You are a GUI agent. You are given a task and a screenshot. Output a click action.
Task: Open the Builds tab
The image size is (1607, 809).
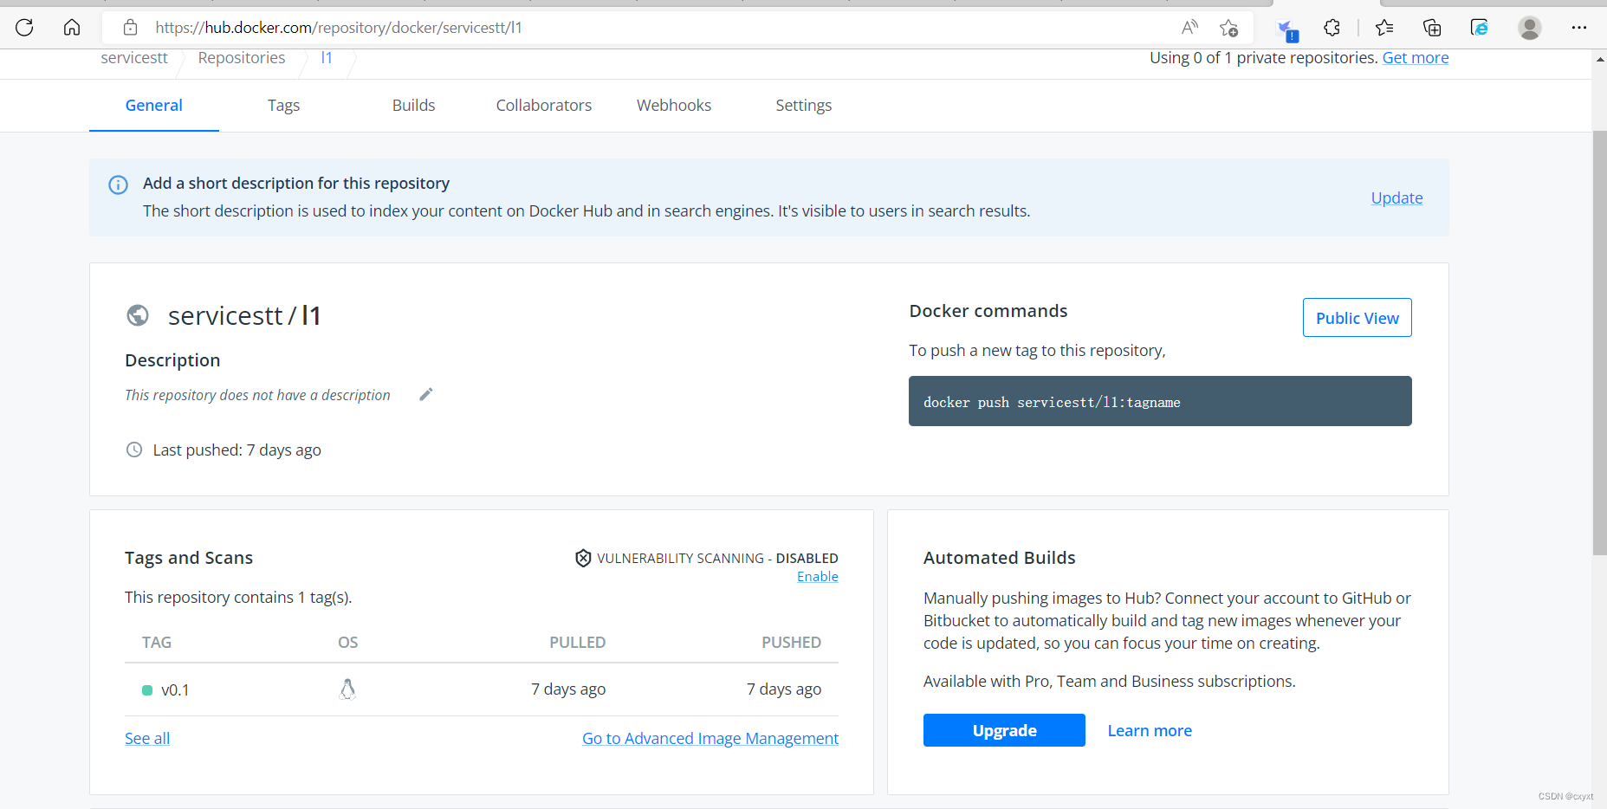tap(413, 106)
